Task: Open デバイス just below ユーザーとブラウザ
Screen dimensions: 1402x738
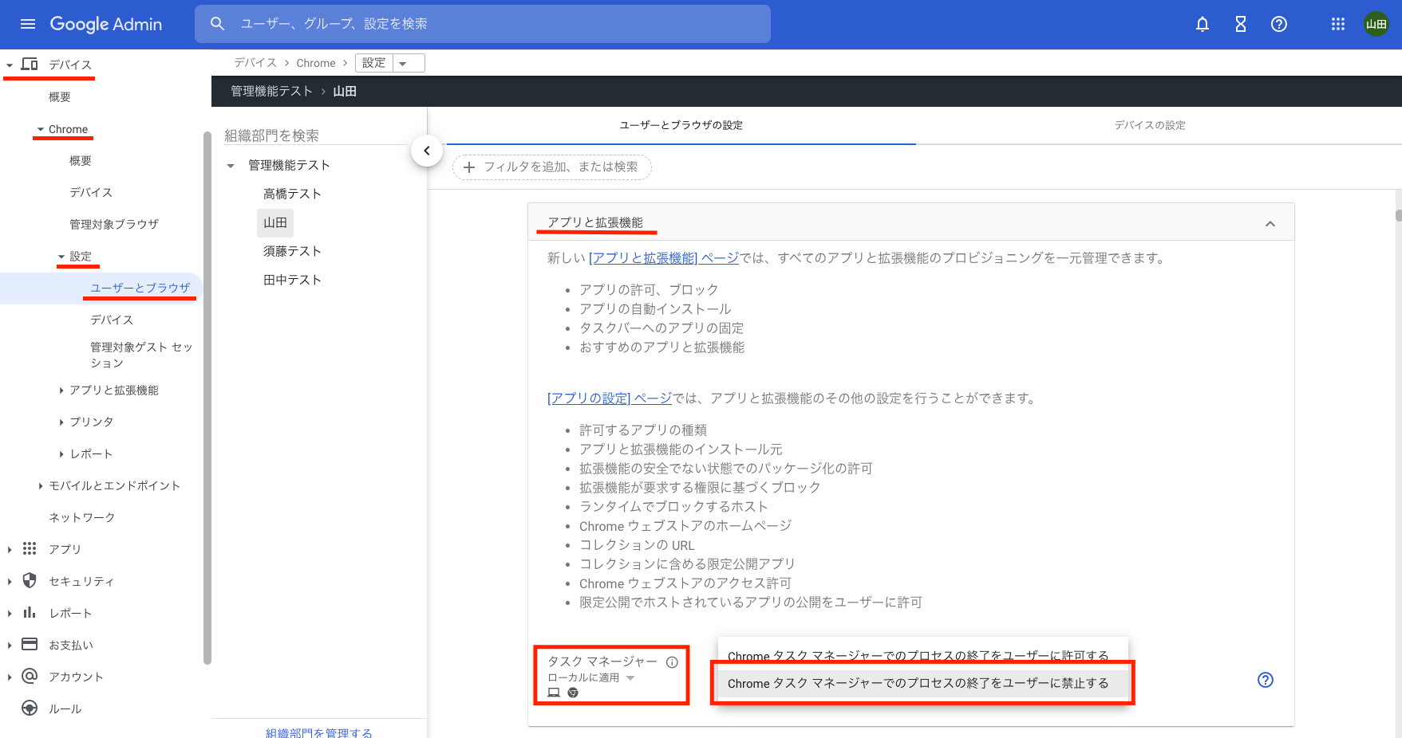Action: click(x=112, y=320)
